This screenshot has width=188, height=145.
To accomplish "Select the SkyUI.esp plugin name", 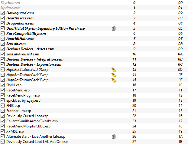I will click(14, 85).
